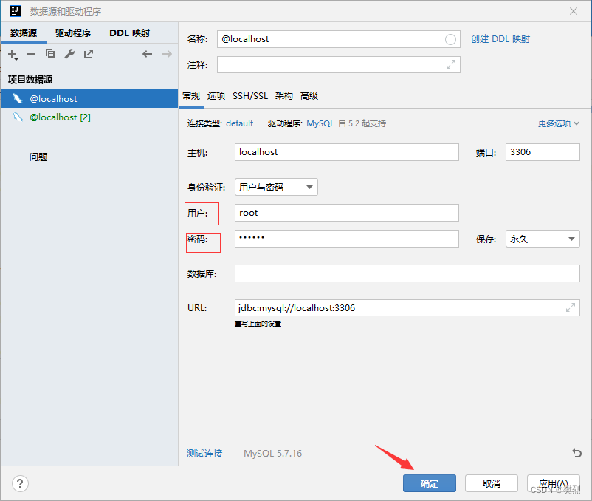This screenshot has height=501, width=592.
Task: Change connection type default link
Action: (x=239, y=123)
